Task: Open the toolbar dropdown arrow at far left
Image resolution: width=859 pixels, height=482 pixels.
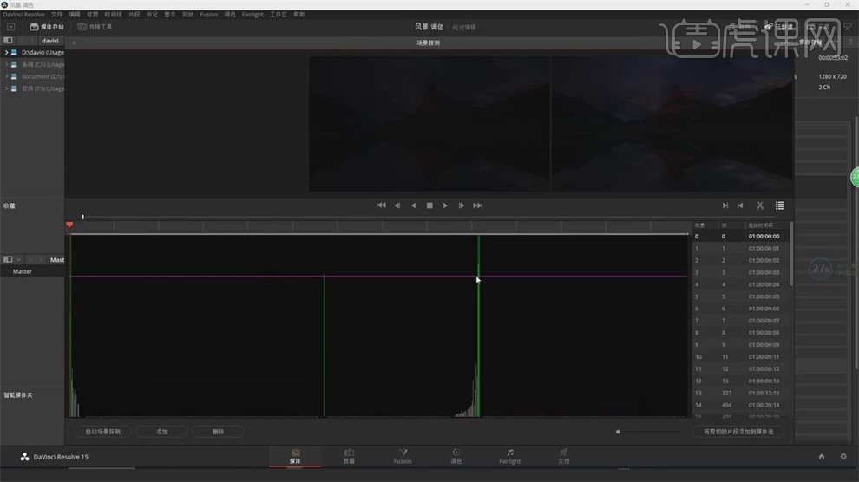Action: (10, 26)
